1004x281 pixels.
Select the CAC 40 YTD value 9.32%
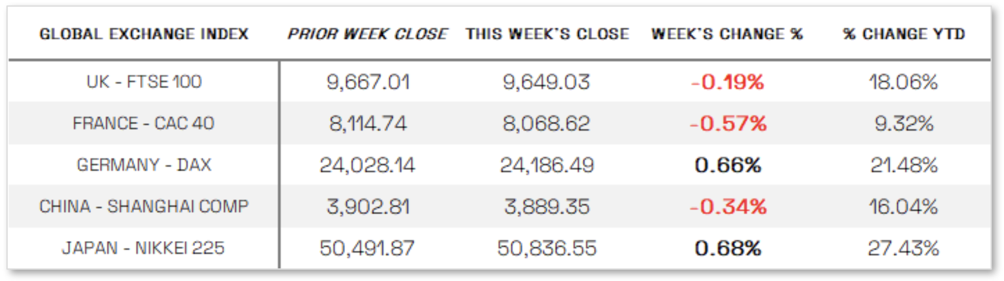[904, 124]
